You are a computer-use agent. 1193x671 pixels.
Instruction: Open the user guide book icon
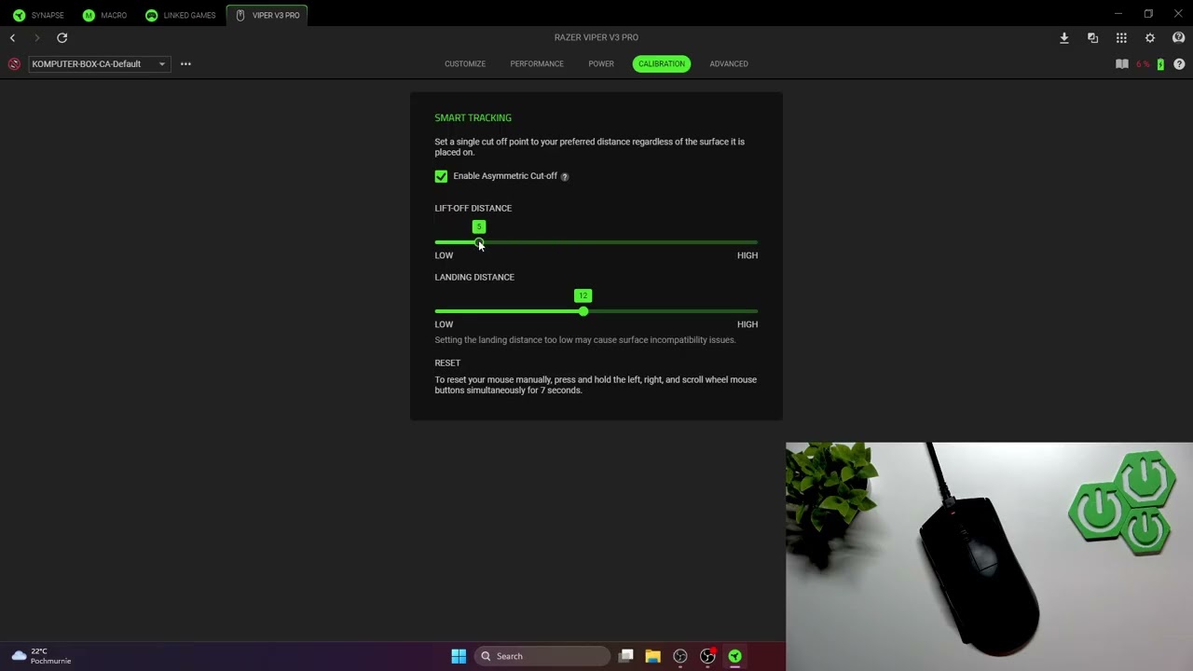[1122, 64]
